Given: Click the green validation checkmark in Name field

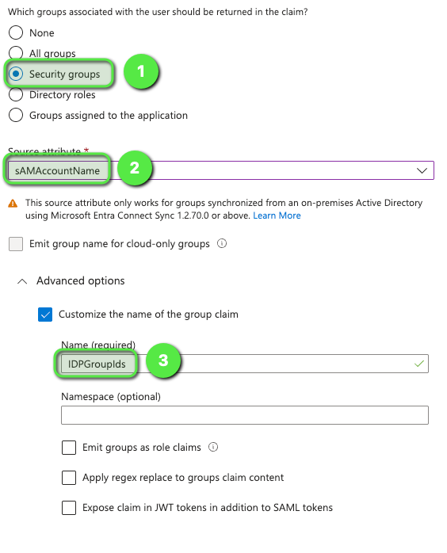Looking at the screenshot, I should point(418,364).
